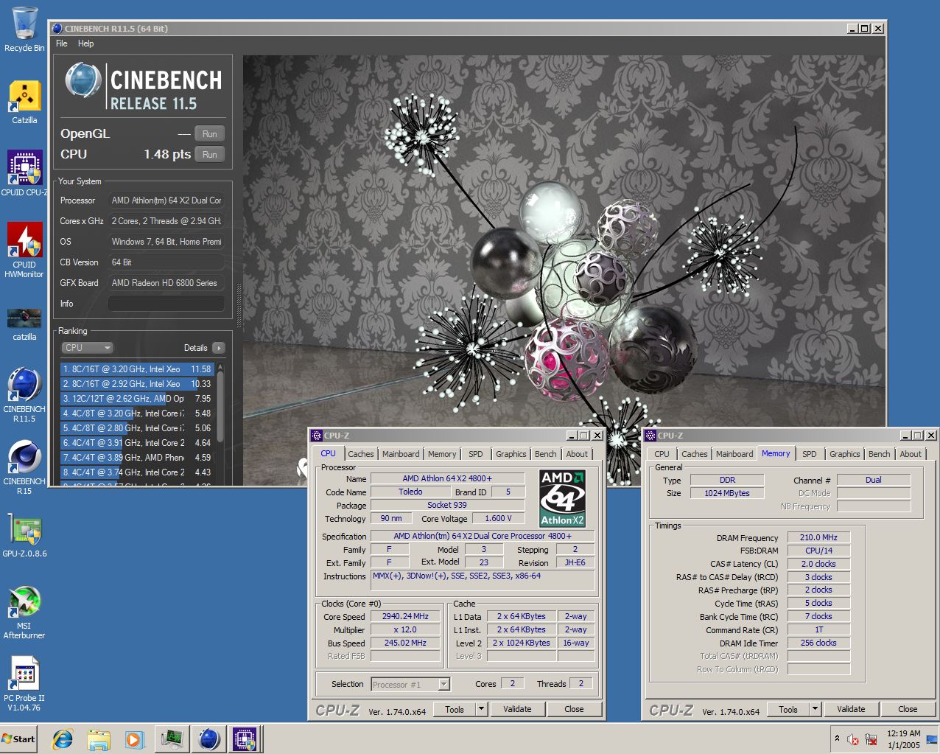Switch to CPU-Z taskbar button

click(245, 739)
